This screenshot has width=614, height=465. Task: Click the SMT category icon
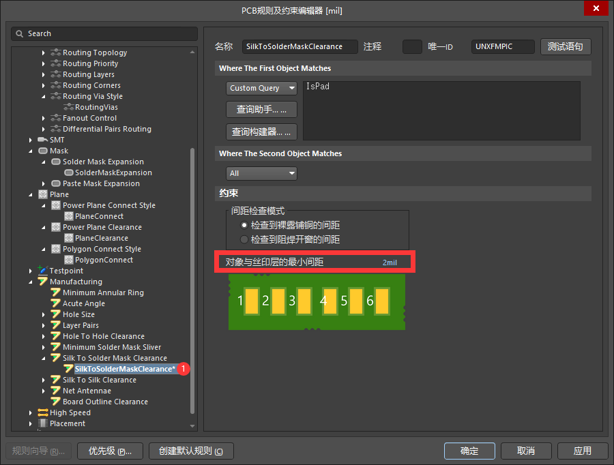click(43, 140)
